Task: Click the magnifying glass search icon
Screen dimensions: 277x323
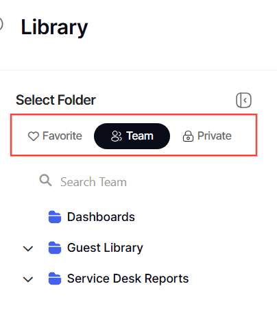Action: [45, 181]
